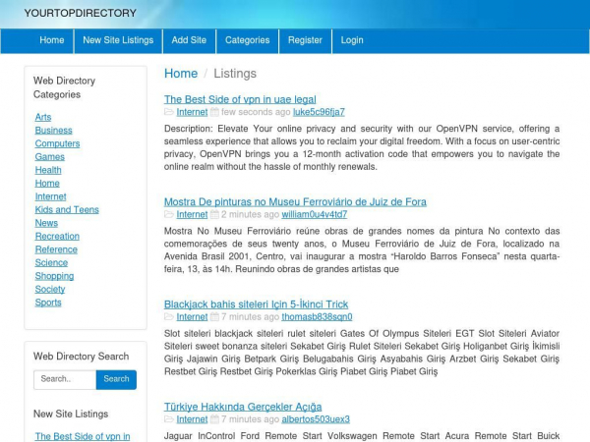Select the Register menu item
Screen dimensions: 590x442
(x=305, y=40)
